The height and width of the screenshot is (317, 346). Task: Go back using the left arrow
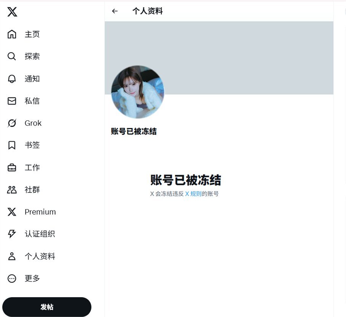[x=115, y=11]
